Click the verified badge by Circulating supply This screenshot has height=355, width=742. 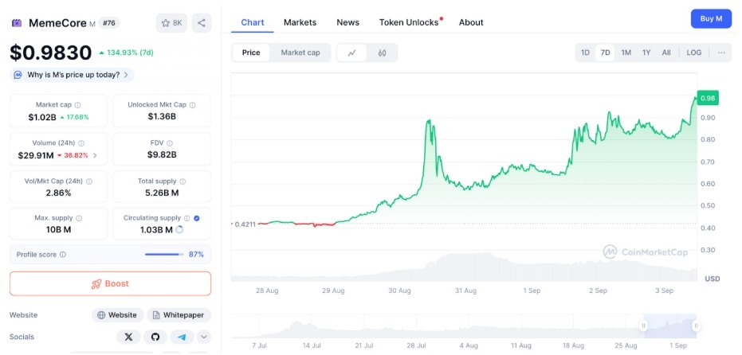(197, 218)
